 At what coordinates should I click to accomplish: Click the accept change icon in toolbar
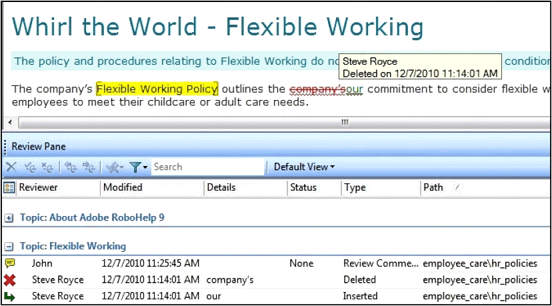coord(29,167)
